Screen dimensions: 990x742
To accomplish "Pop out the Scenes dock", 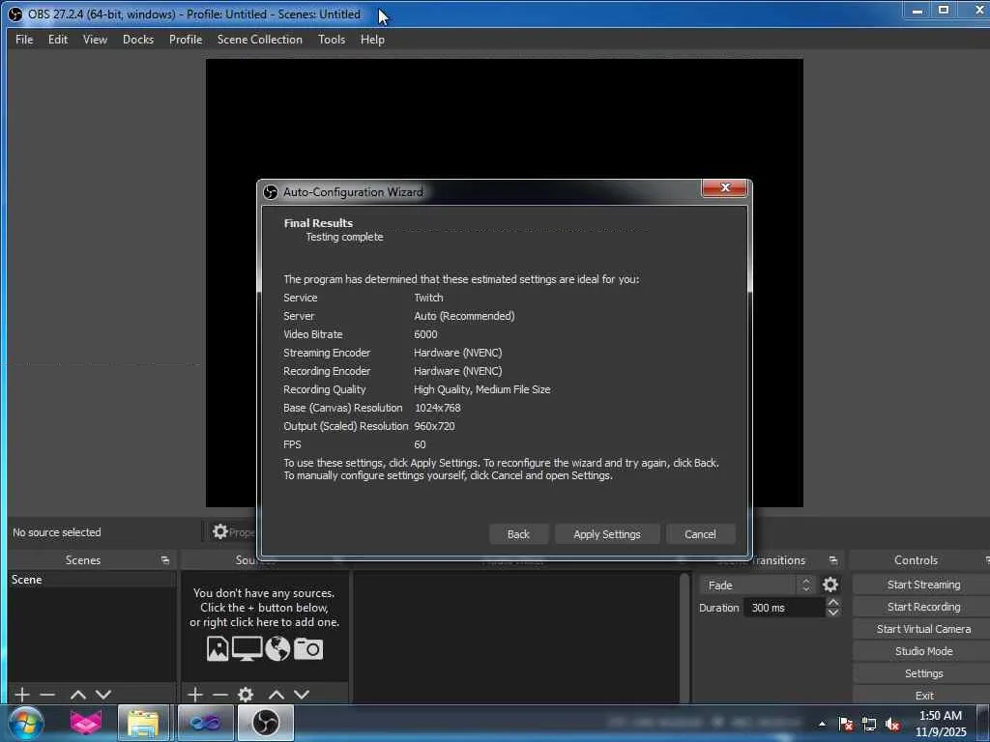I will pyautogui.click(x=165, y=559).
